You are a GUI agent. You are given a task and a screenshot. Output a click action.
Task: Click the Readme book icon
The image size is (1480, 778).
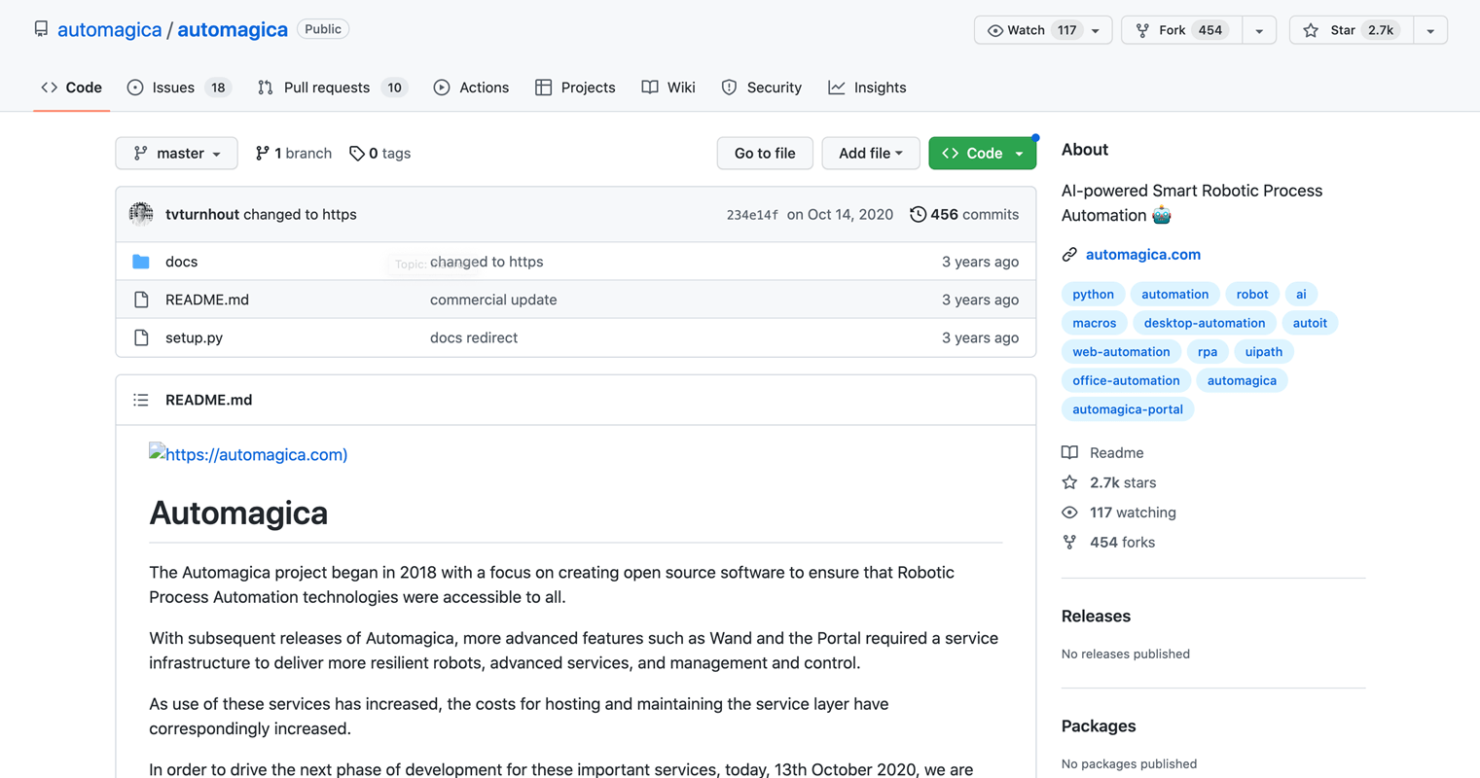click(x=1069, y=452)
